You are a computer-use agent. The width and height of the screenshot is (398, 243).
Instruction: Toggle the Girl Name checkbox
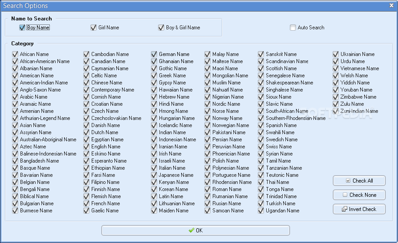click(x=93, y=28)
